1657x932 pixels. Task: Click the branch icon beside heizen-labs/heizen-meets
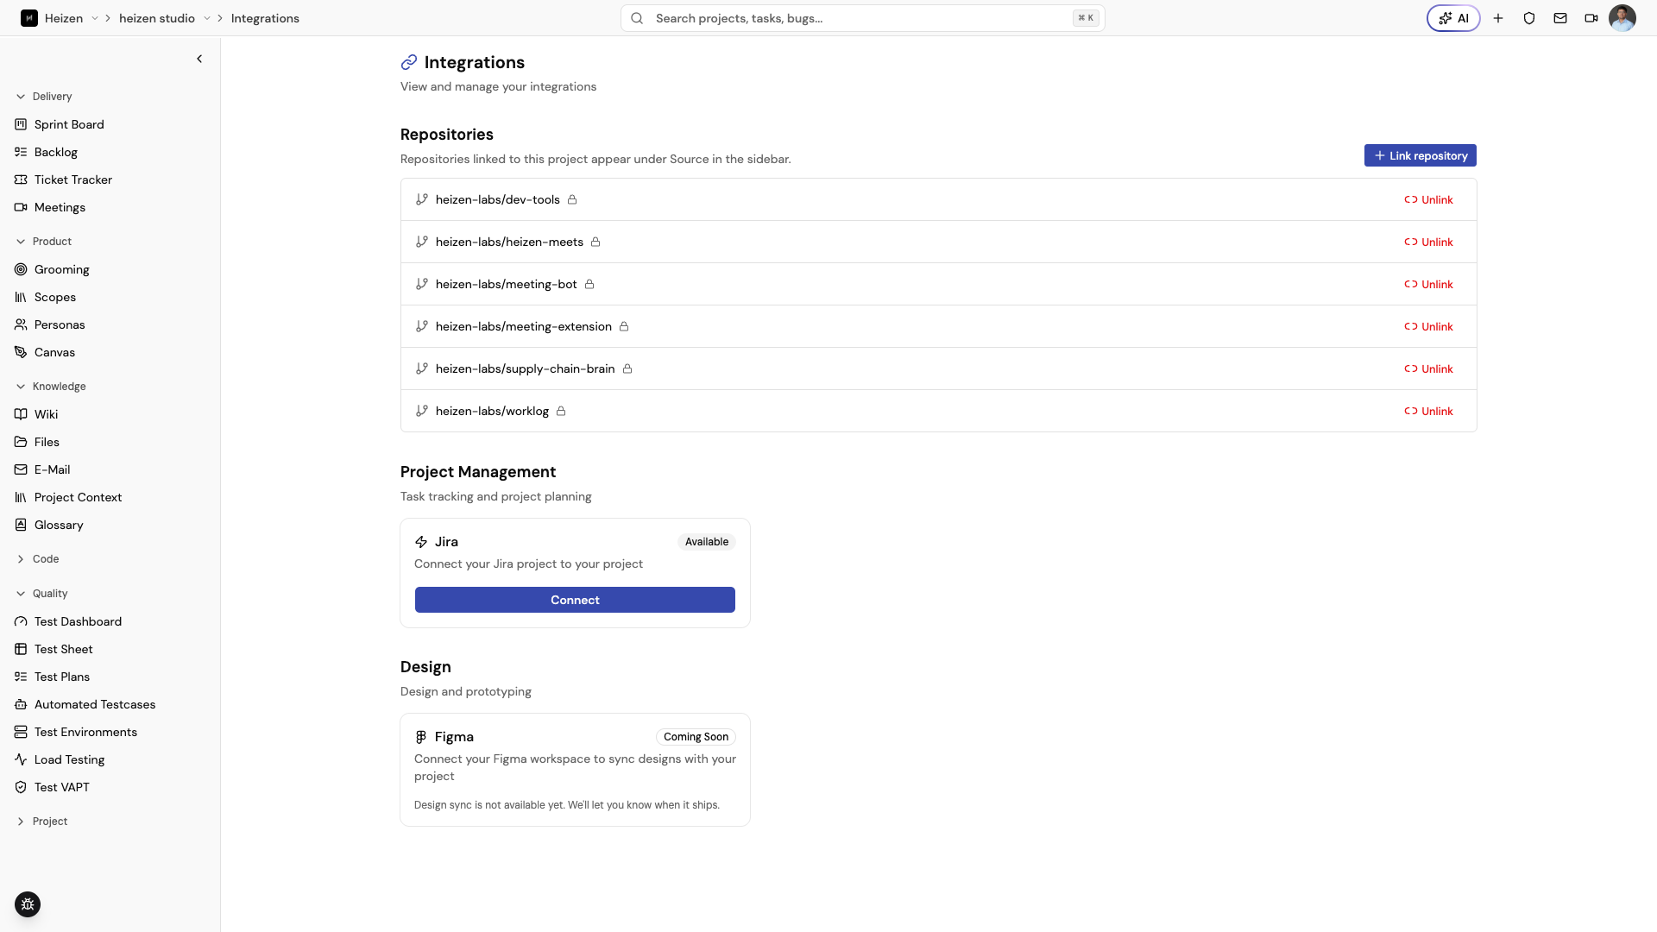pyautogui.click(x=422, y=242)
